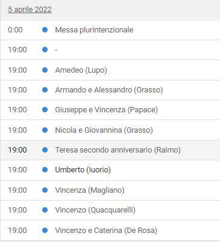Select Armando e Alessandro (Grasso) entry
220x242 pixels.
[109, 90]
